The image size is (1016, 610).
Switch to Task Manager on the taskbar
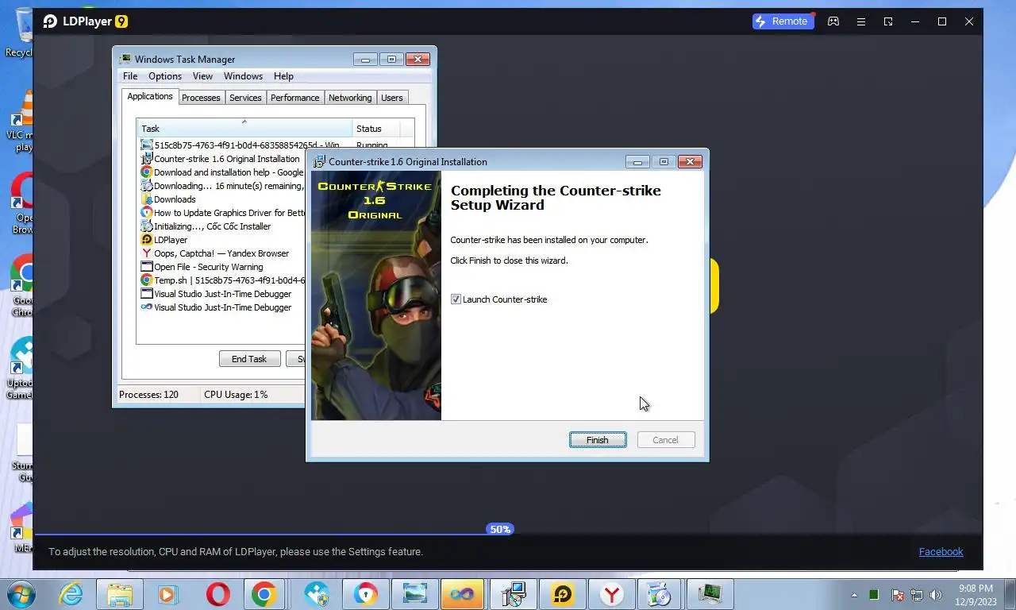(x=709, y=594)
